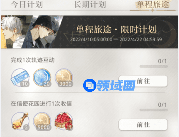
Task: Click the 在信使花园进行1次收信 task title
Action: pyautogui.click(x=41, y=104)
